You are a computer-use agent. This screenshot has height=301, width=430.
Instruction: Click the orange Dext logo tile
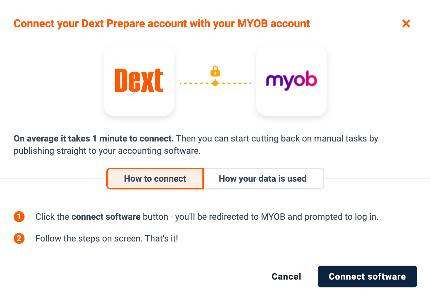139,81
